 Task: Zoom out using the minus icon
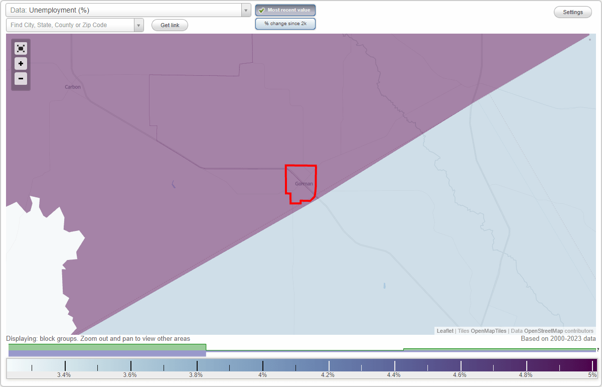click(x=21, y=78)
